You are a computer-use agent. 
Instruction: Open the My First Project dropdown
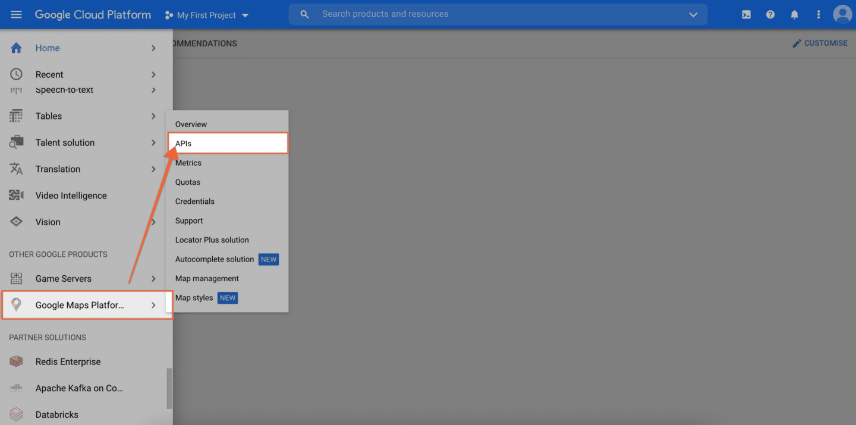click(207, 15)
